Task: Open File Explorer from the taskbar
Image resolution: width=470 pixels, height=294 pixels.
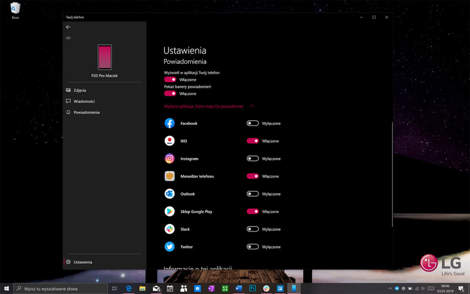Action: 142,289
